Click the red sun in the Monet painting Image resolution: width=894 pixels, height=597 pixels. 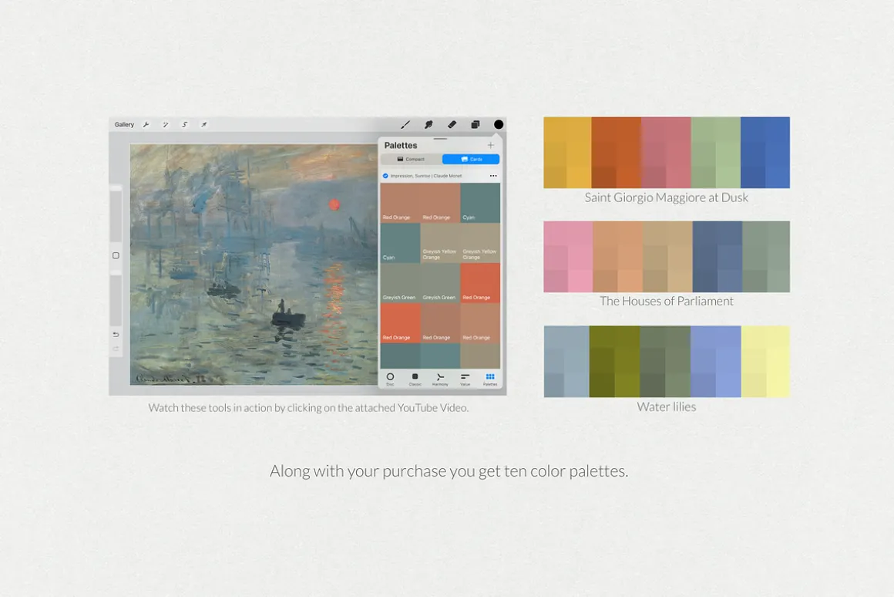(x=334, y=204)
